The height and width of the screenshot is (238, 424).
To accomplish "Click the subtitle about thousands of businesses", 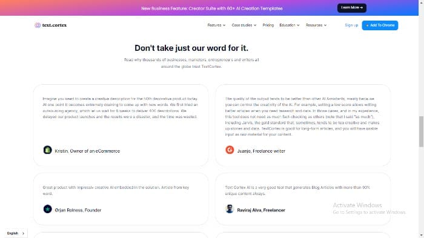I will 191,63.
